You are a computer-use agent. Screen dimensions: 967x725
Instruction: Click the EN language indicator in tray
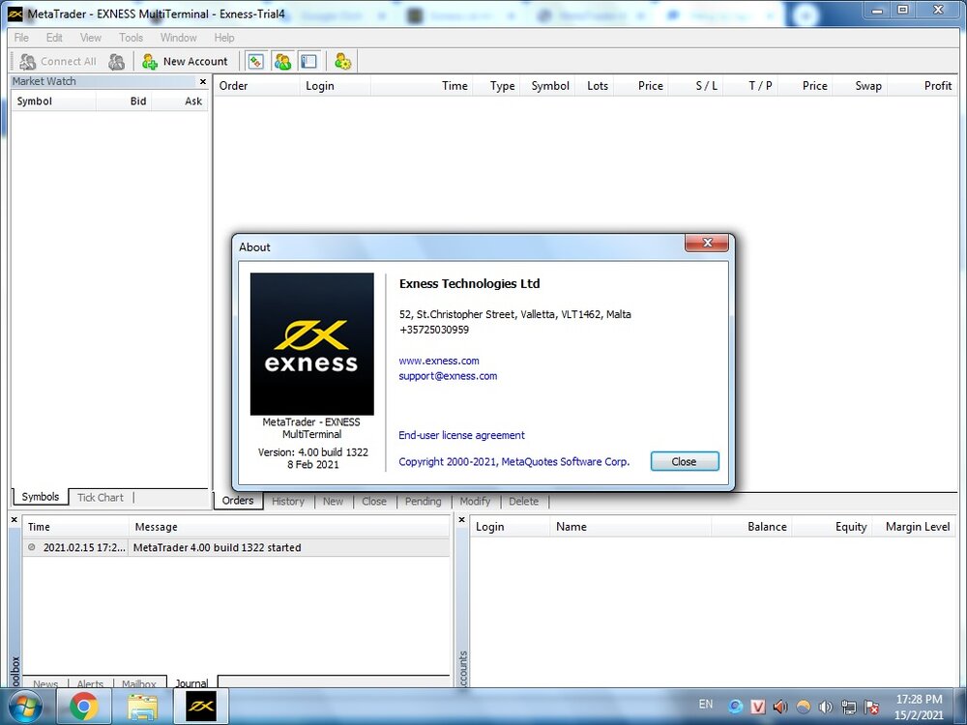click(x=706, y=704)
